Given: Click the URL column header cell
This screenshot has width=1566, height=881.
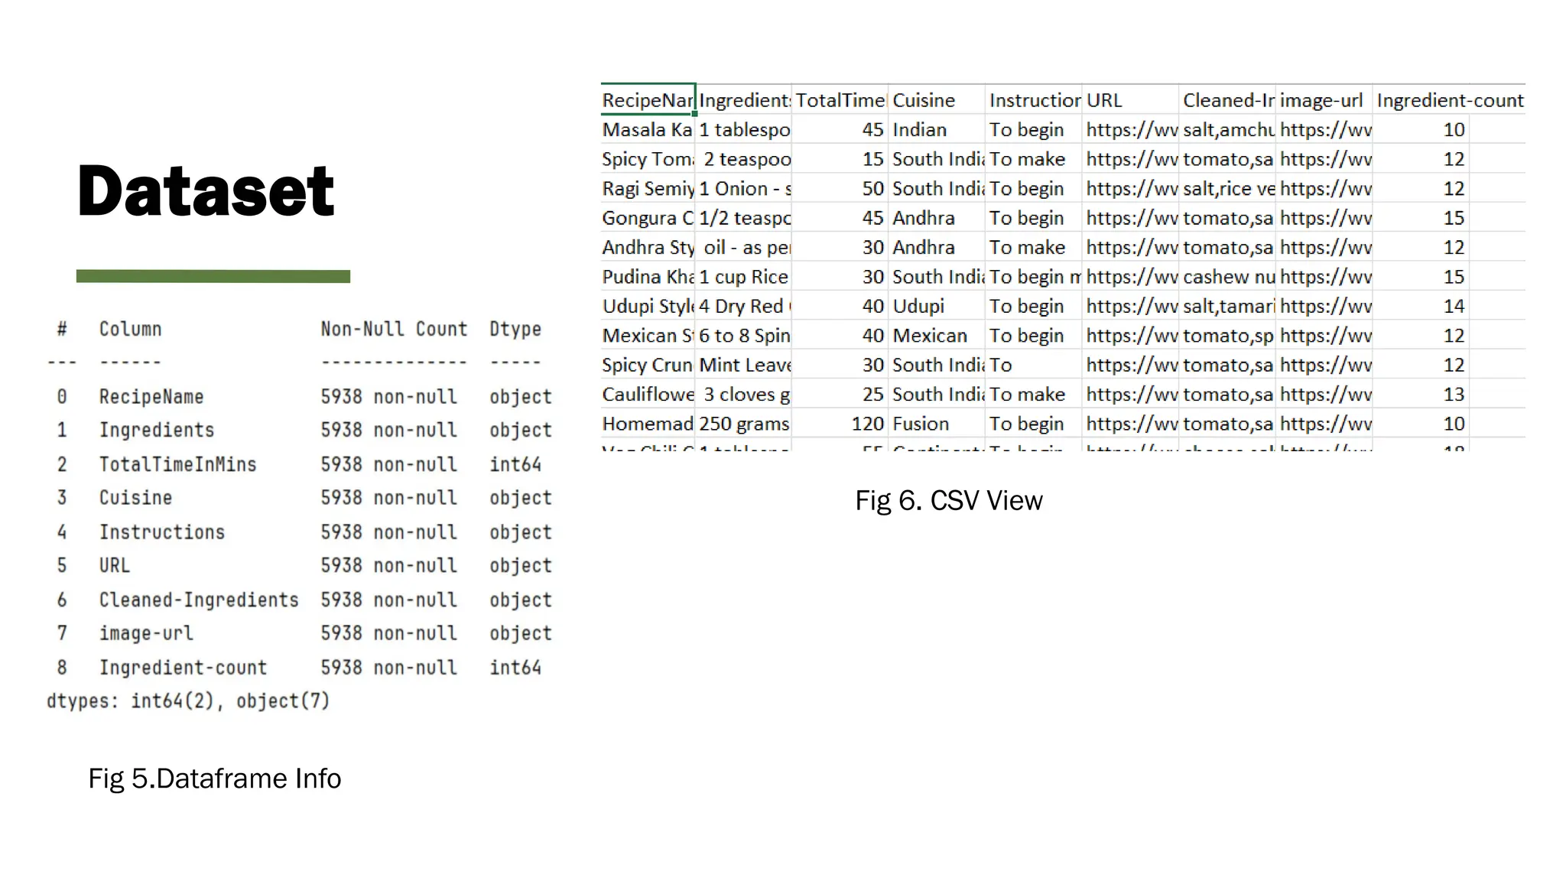Looking at the screenshot, I should click(x=1129, y=100).
